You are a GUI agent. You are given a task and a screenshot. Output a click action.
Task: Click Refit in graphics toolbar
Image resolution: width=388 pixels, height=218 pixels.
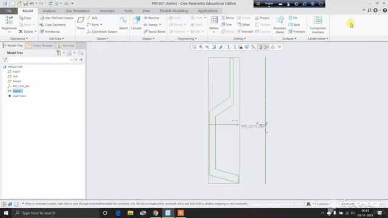(x=195, y=47)
